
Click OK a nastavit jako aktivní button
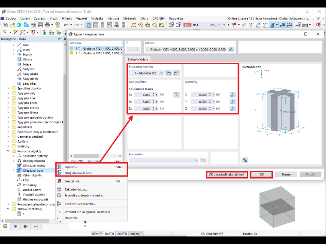[226, 174]
